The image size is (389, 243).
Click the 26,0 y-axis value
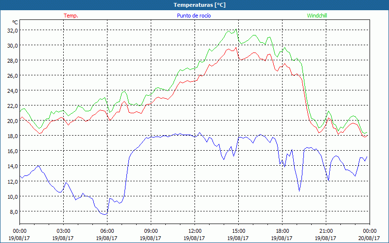click(x=13, y=76)
